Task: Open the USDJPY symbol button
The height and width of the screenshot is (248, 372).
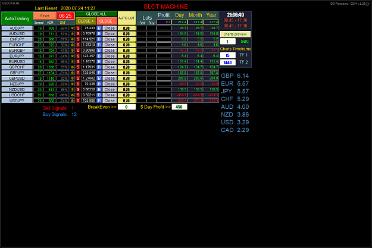Action: (17, 101)
